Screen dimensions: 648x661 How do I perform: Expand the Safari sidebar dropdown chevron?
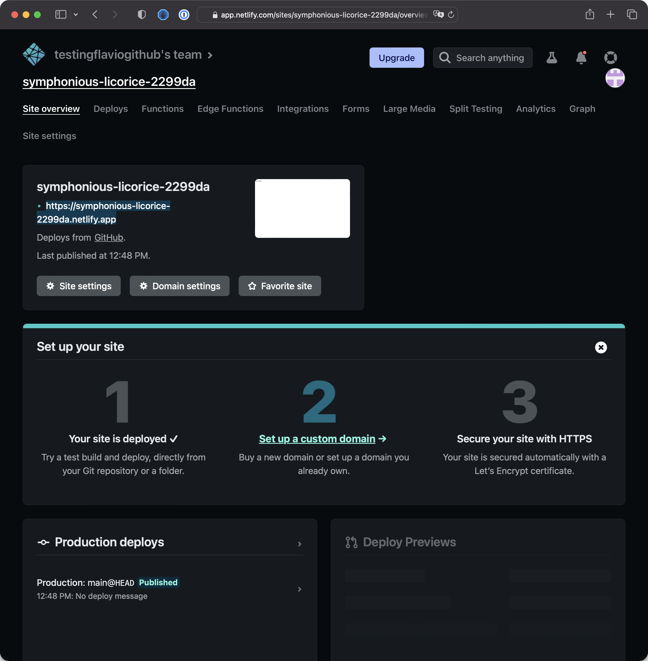(76, 15)
